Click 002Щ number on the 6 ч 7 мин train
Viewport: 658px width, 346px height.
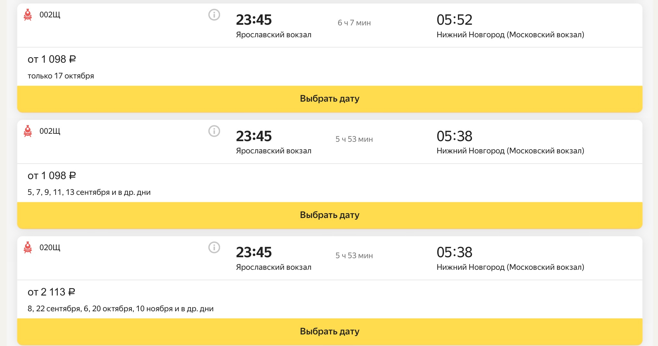coord(50,15)
